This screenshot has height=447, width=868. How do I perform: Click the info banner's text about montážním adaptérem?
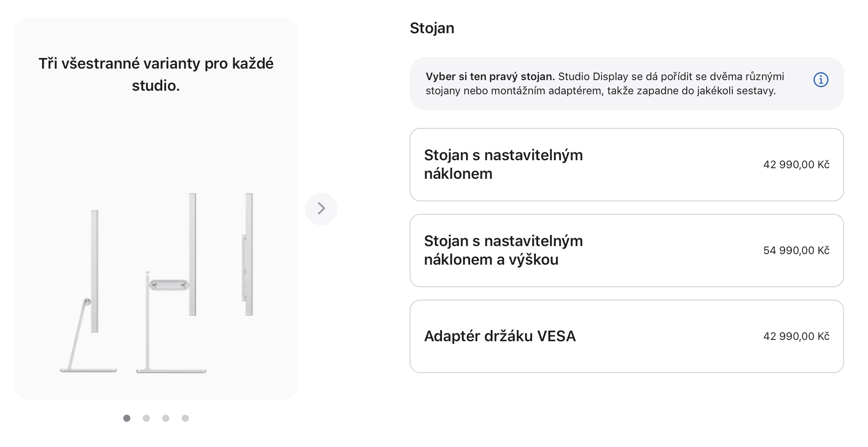(x=600, y=91)
